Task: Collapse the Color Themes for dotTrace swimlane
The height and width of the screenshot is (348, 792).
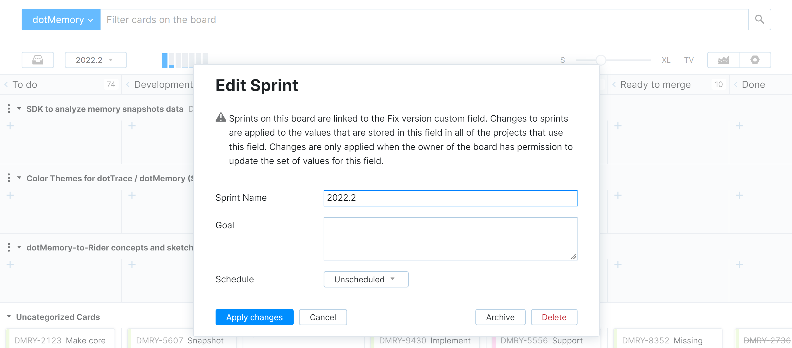Action: [x=19, y=178]
